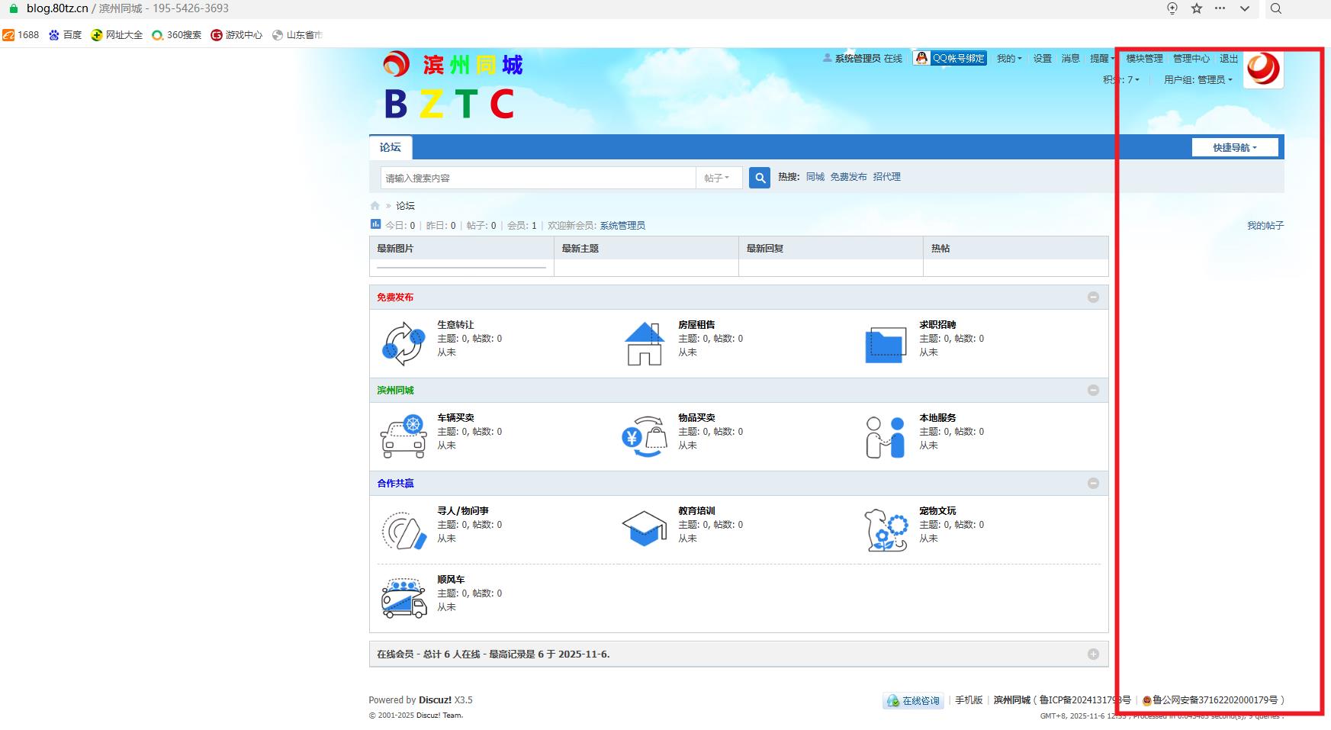The width and height of the screenshot is (1331, 730).
Task: Click the bus icon for 顺风车
Action: (403, 597)
